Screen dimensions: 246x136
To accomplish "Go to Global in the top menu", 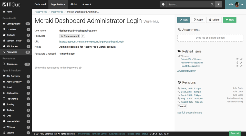I will (x=74, y=4).
